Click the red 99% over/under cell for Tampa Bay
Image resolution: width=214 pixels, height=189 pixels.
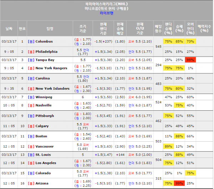(x=190, y=60)
